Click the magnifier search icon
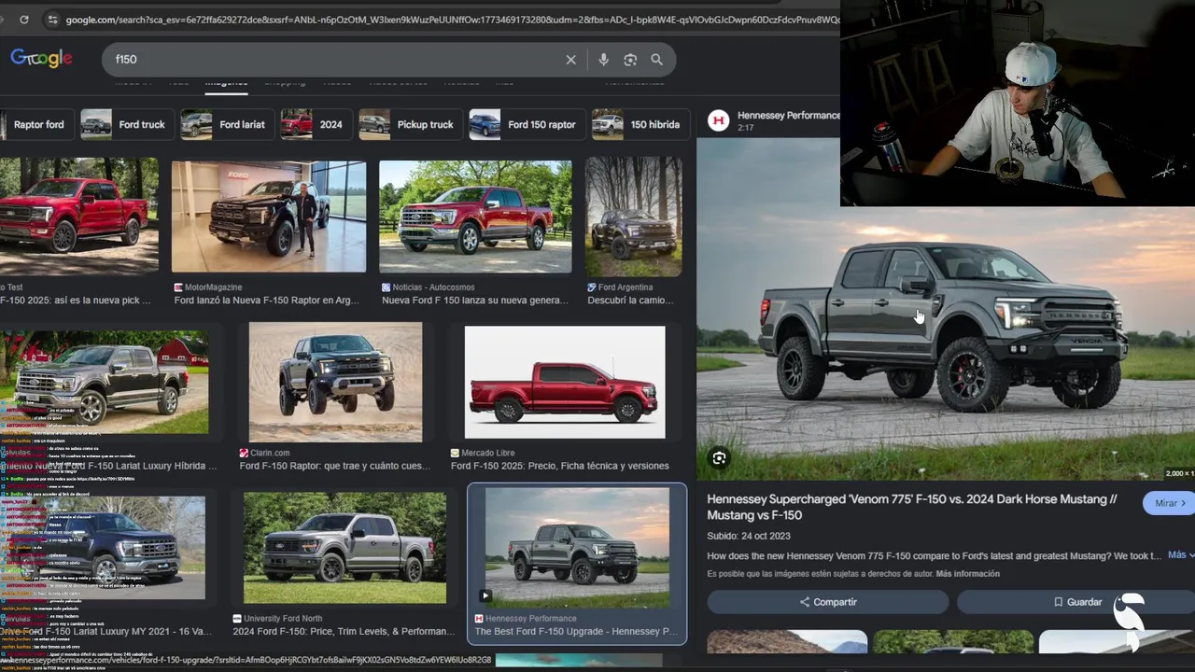This screenshot has height=672, width=1195. pyautogui.click(x=657, y=60)
